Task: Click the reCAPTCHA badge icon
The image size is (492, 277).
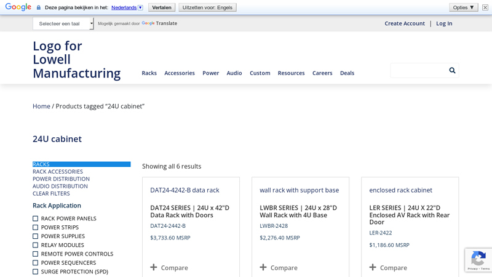Action: 478,260
